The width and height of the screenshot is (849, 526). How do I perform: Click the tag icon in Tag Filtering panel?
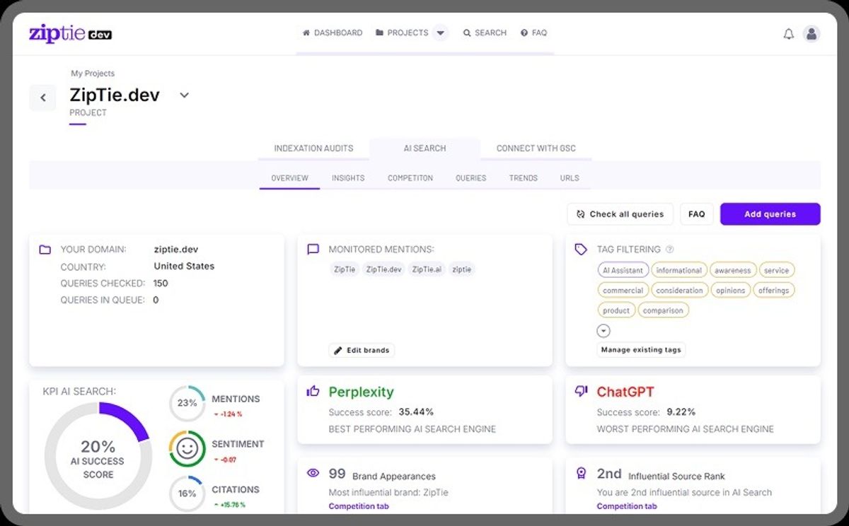pos(581,249)
